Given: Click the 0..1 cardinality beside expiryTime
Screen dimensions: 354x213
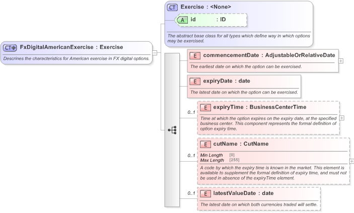Looking at the screenshot, I should click(x=191, y=112).
